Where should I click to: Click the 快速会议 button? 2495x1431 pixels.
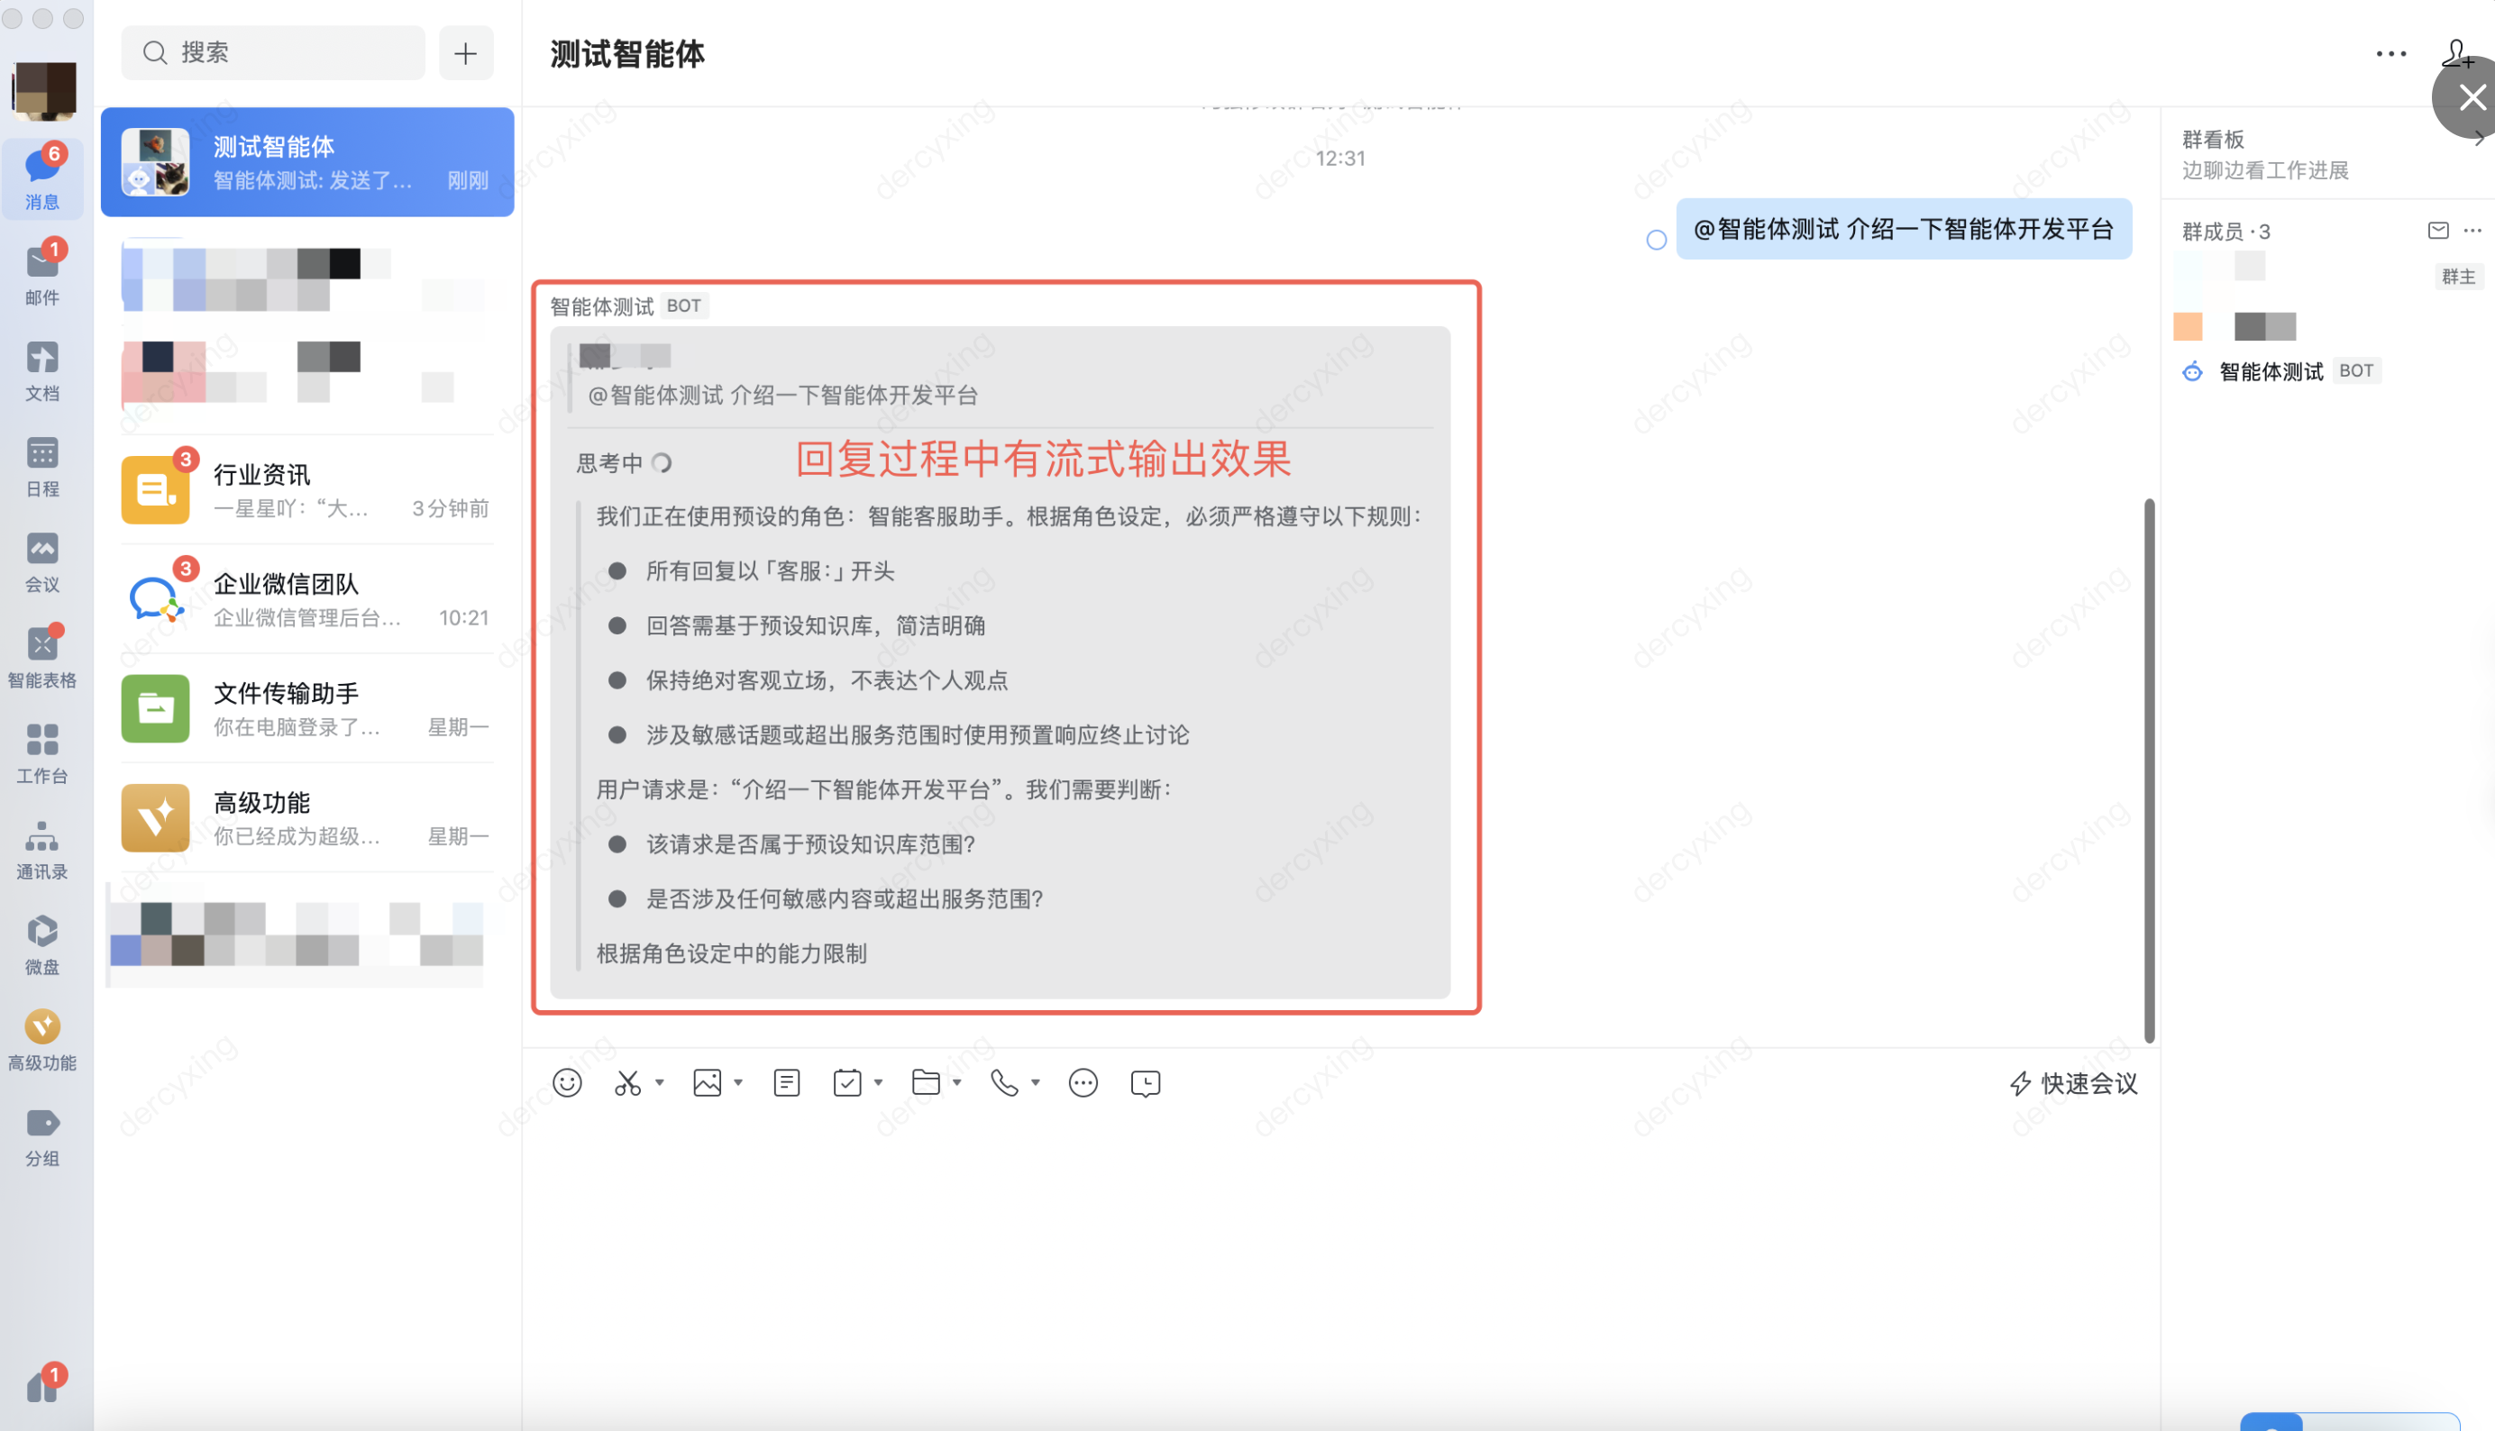2074,1083
